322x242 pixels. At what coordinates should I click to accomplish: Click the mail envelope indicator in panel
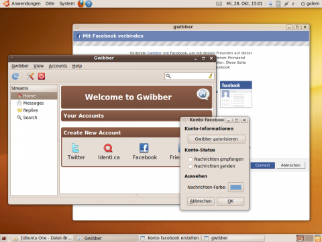[219, 3]
